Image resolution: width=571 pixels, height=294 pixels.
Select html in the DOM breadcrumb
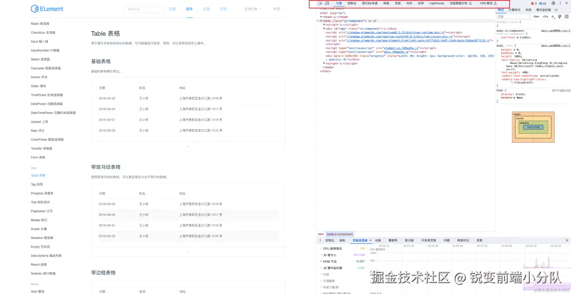(x=321, y=234)
